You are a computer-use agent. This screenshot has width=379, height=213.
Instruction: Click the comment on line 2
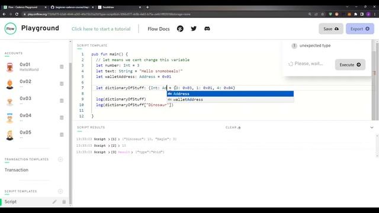point(143,60)
